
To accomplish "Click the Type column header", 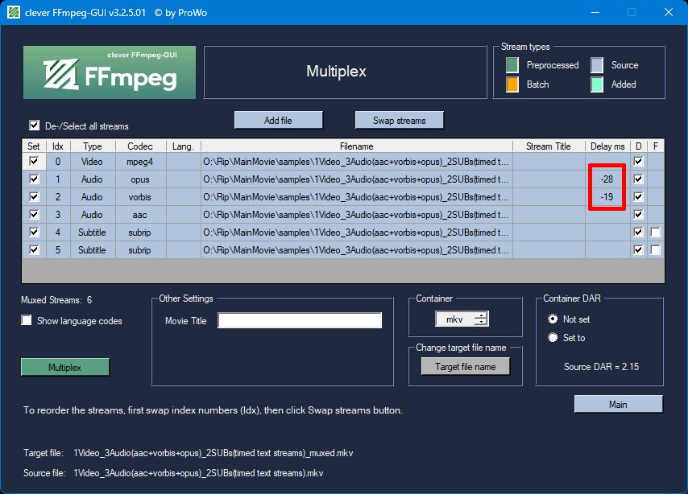I will coord(93,146).
